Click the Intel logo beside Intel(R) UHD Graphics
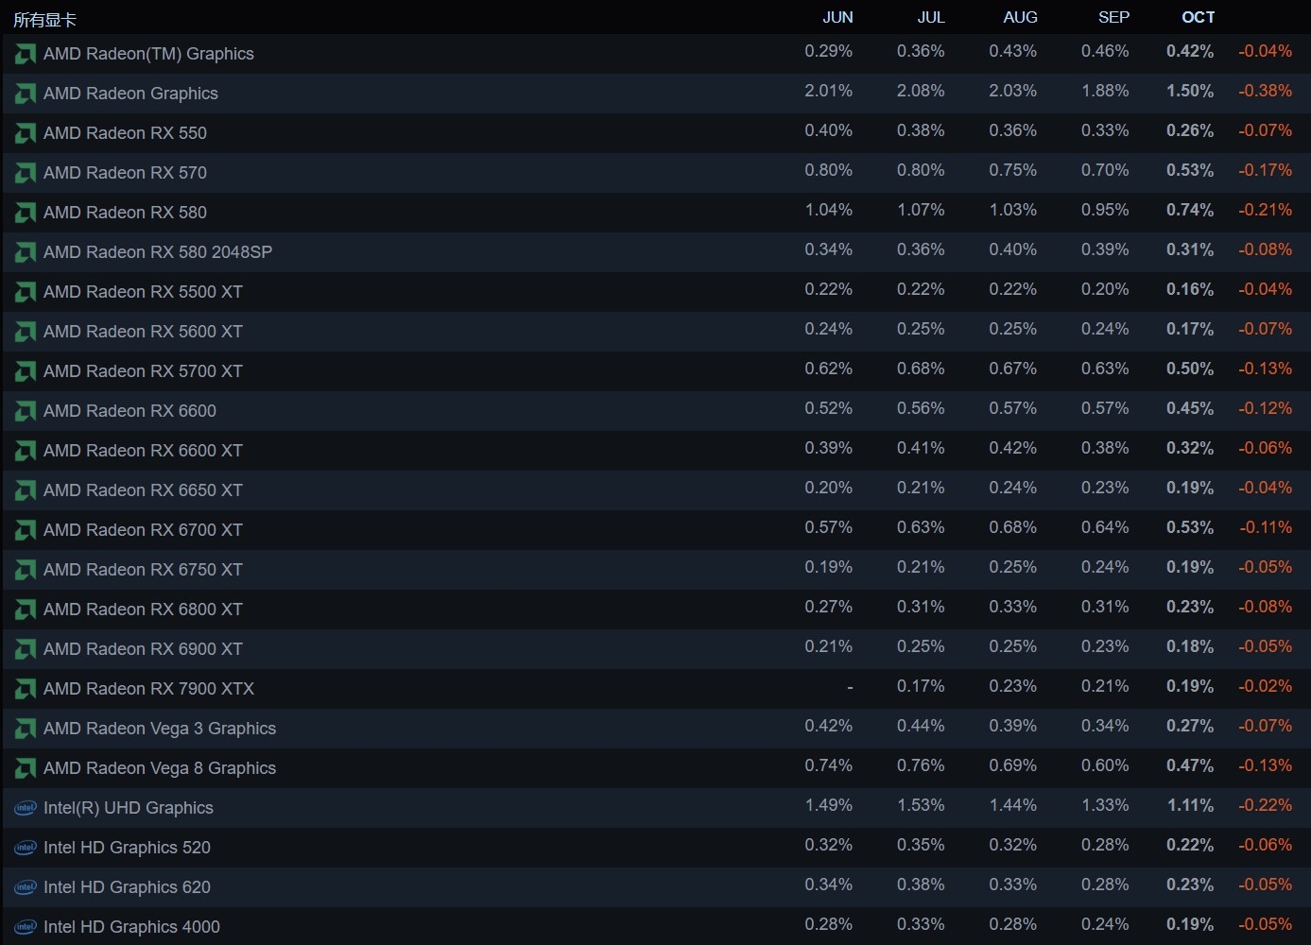The image size is (1311, 945). pos(26,808)
